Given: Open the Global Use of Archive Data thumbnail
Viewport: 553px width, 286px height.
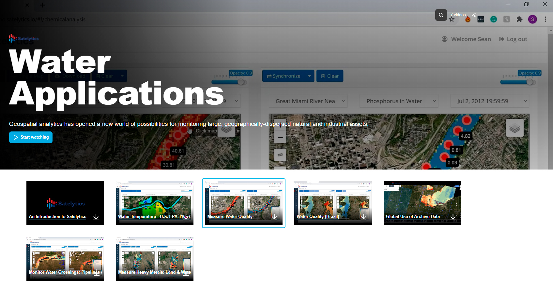Looking at the screenshot, I should click(422, 203).
